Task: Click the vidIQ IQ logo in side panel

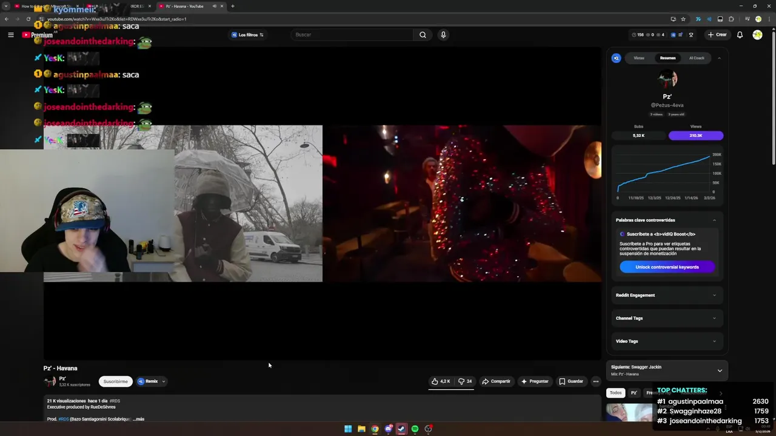Action: tap(616, 58)
